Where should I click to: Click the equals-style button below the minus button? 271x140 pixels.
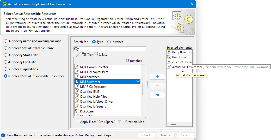(x=157, y=95)
